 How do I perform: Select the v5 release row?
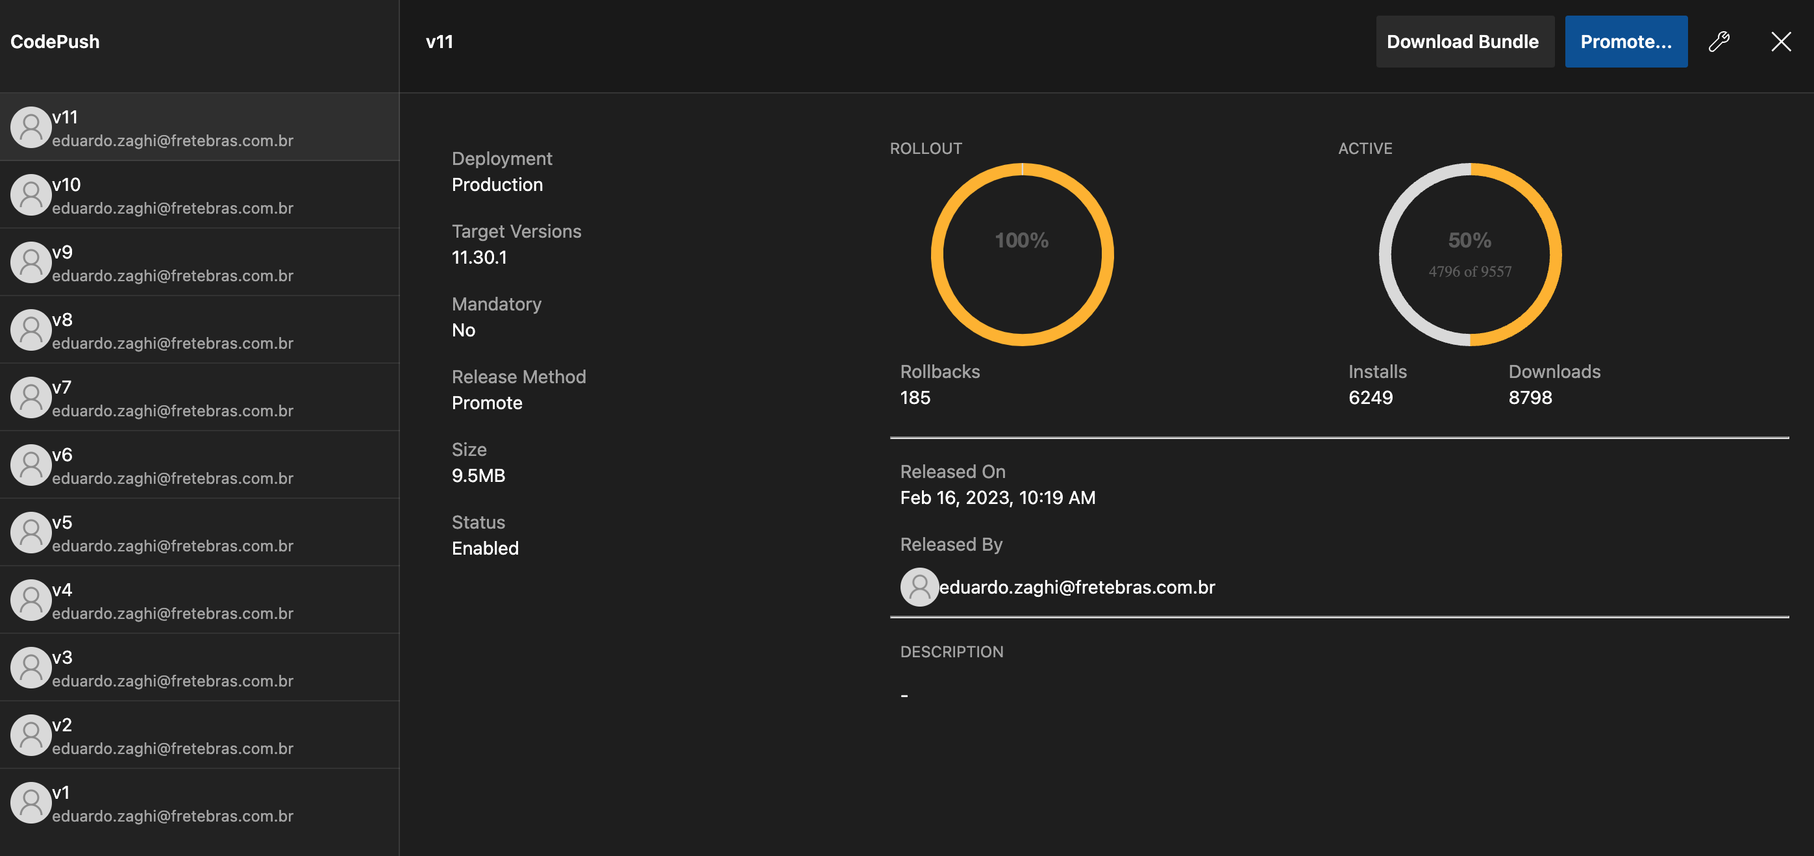pyautogui.click(x=199, y=533)
